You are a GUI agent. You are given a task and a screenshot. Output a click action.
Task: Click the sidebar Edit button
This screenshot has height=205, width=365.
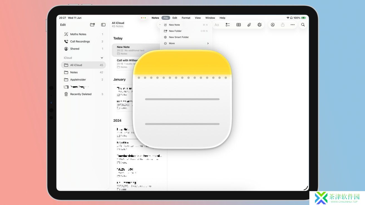pos(63,25)
